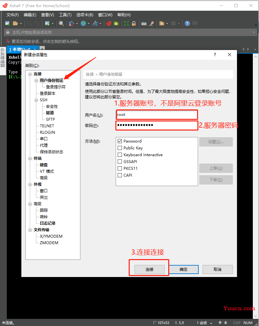Select 隧道 in the category tree
The image size is (259, 326).
tap(50, 113)
